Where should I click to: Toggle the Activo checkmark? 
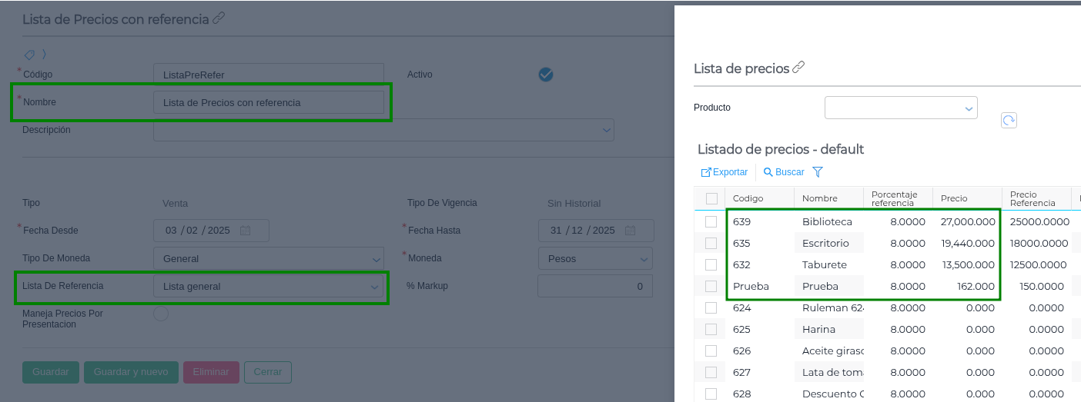click(x=546, y=75)
